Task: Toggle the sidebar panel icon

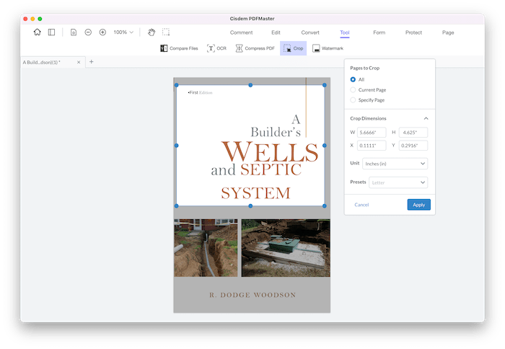Action: (51, 32)
